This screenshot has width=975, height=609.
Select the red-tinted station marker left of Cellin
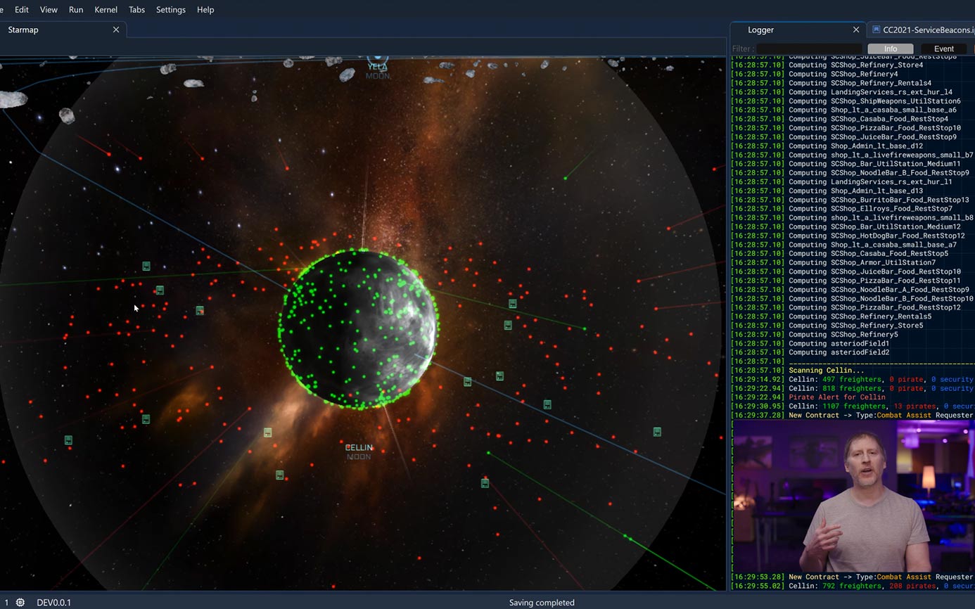tap(200, 310)
